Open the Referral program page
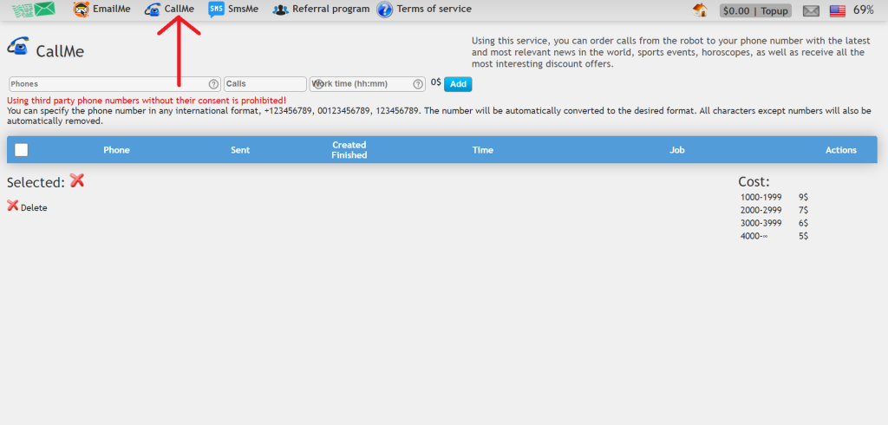 click(330, 9)
